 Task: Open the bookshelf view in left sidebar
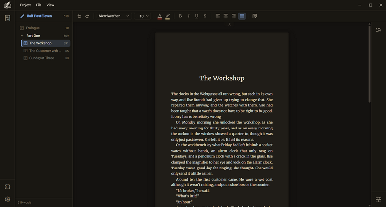[8, 18]
